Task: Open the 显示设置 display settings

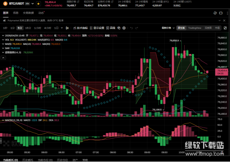Action: click(97, 28)
